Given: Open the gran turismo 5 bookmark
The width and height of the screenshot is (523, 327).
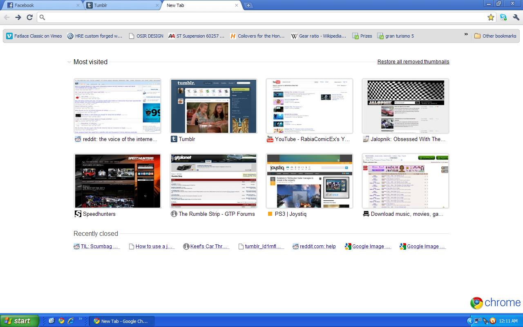Looking at the screenshot, I should click(x=396, y=36).
